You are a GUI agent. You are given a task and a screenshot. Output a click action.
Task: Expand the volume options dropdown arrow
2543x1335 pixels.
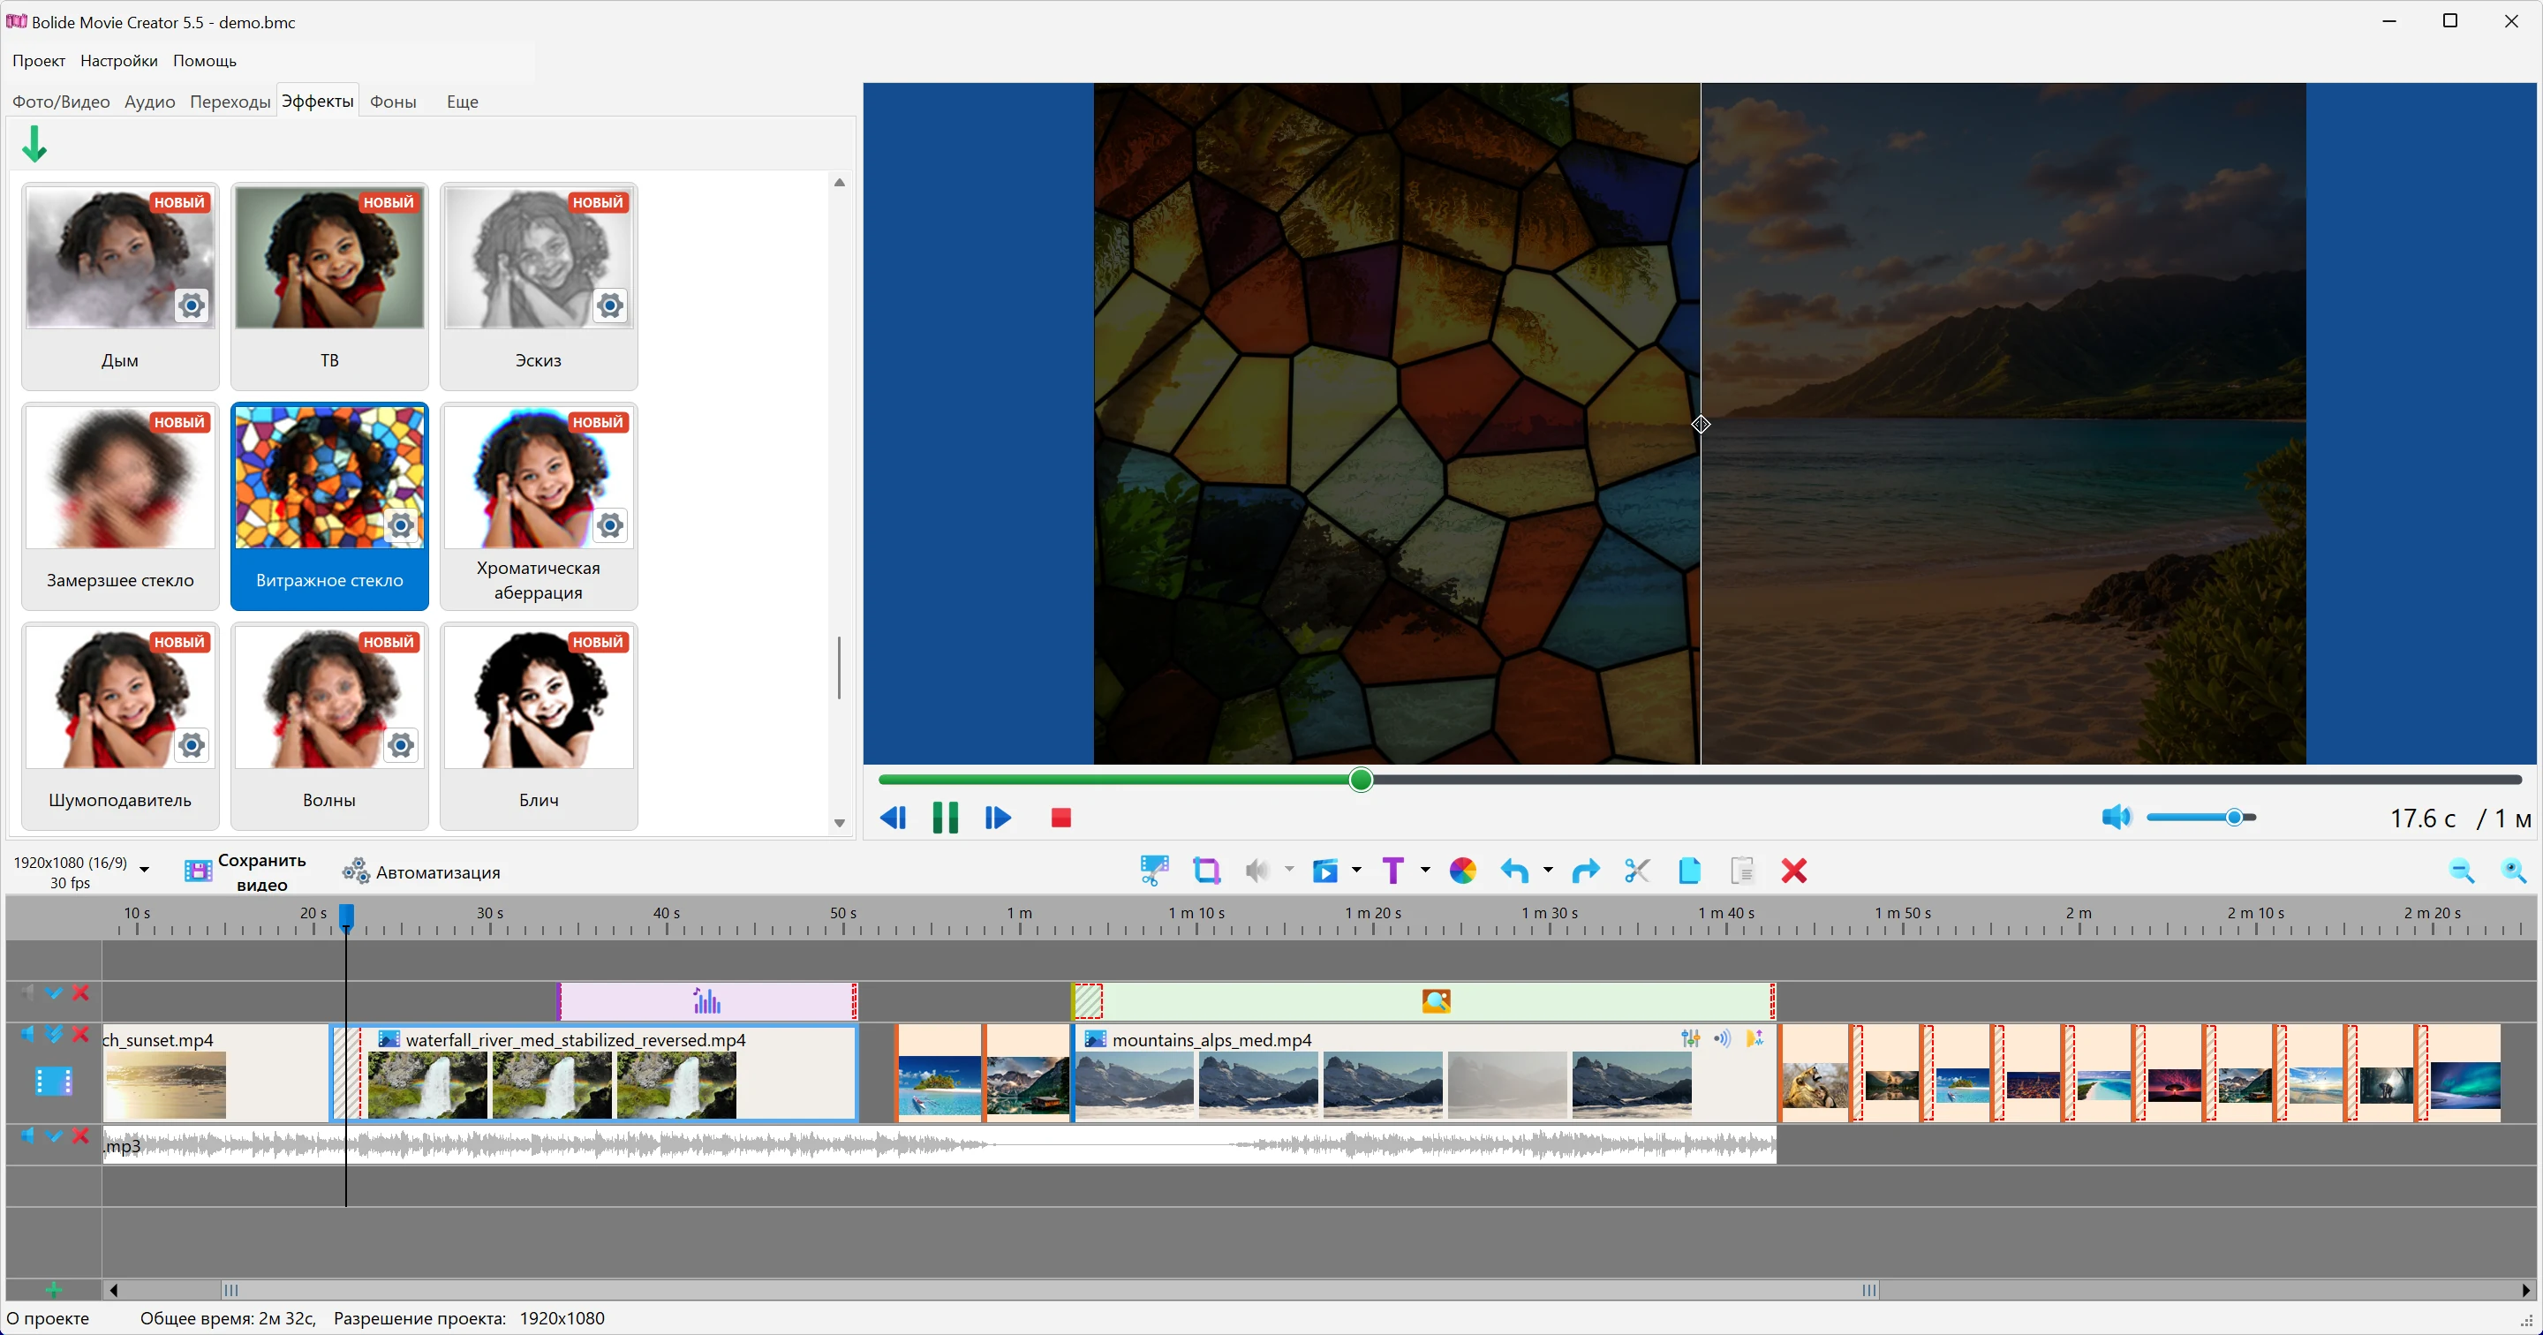[x=1289, y=870]
